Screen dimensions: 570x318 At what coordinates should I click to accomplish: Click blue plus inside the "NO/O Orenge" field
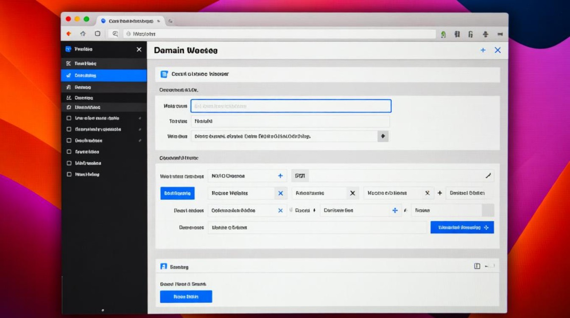[280, 176]
